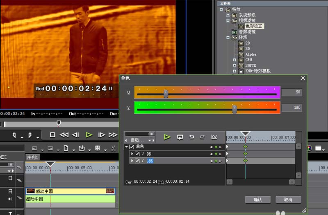Click the graph curve icon in keyframe toolbar
Viewport: 328px width, 215px height.
coord(214,137)
